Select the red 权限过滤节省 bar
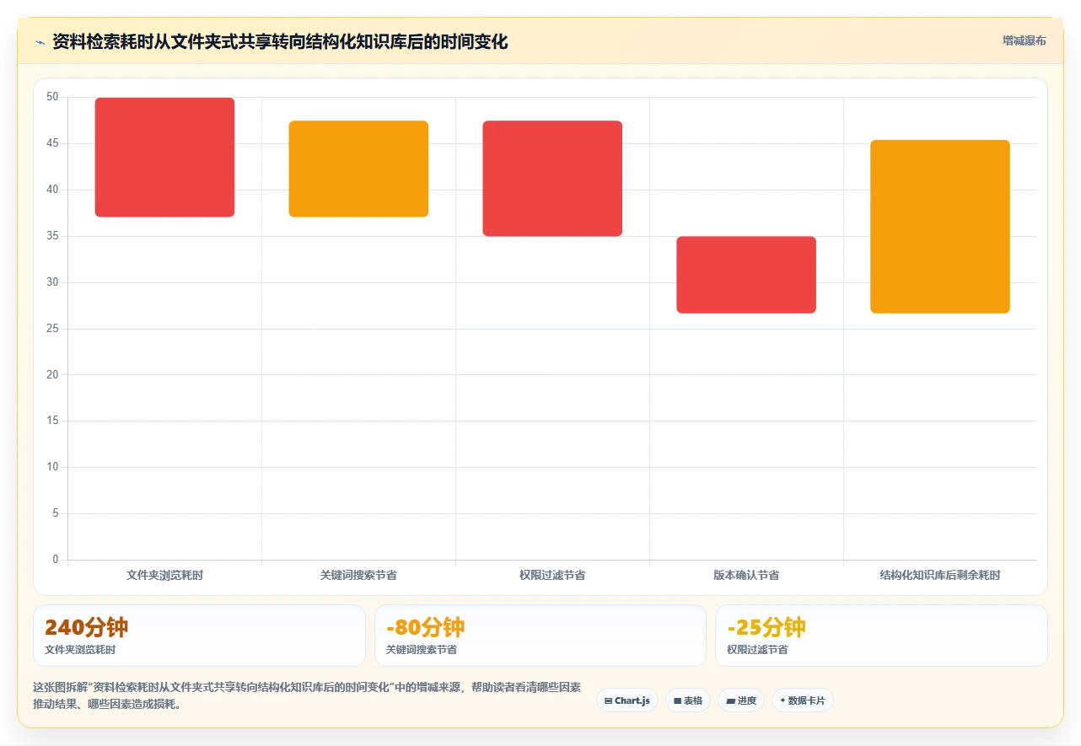 pyautogui.click(x=552, y=179)
